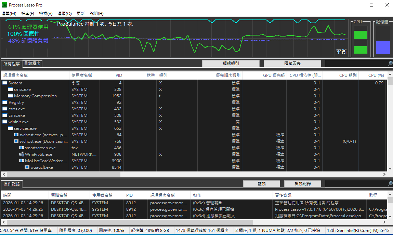Sort process list by PID column header

pyautogui.click(x=112, y=75)
